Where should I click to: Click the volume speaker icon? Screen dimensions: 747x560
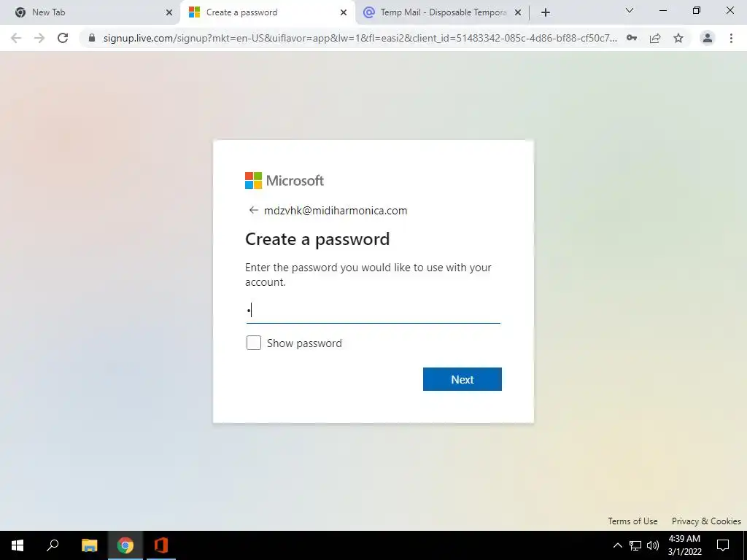[653, 545]
